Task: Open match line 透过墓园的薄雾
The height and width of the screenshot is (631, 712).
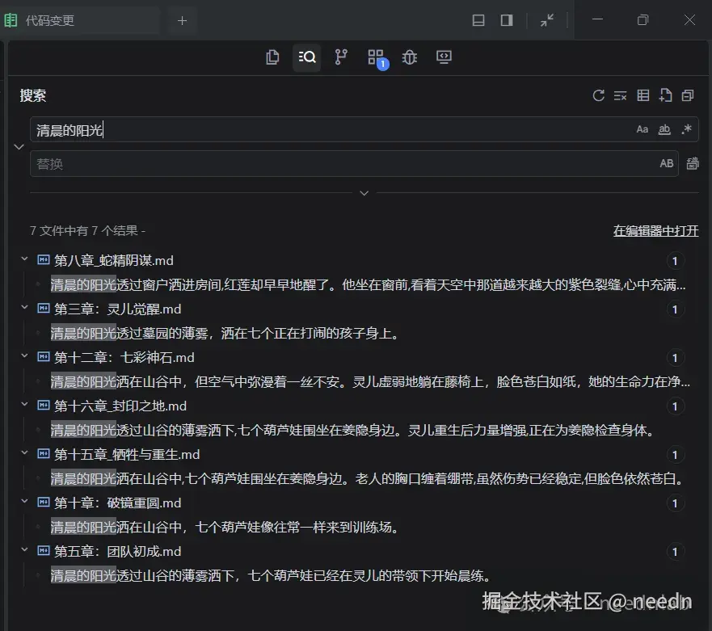Action: 225,333
